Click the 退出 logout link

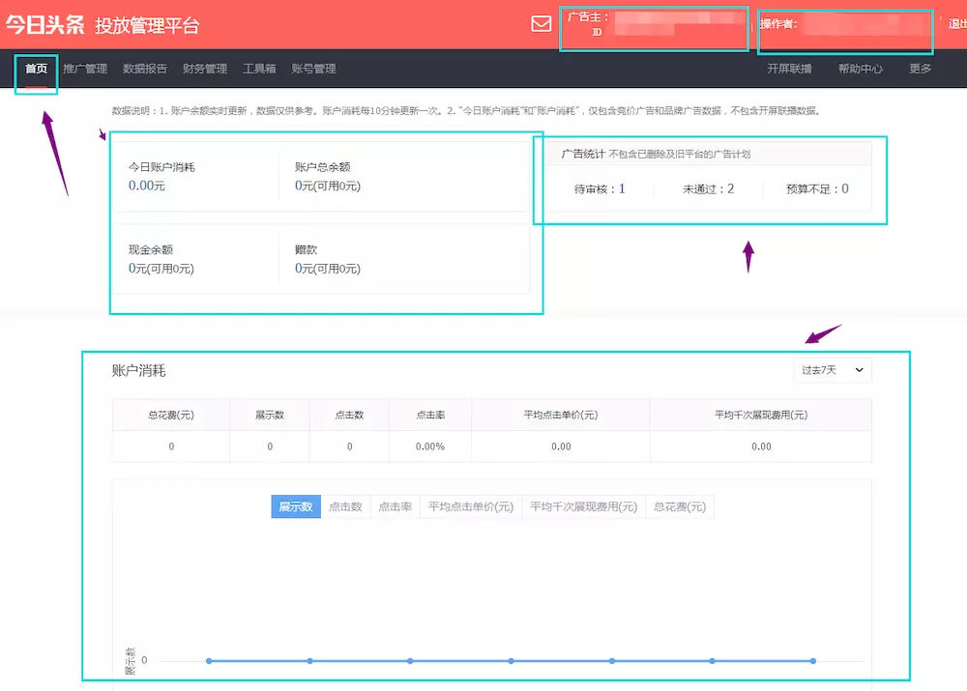[957, 24]
